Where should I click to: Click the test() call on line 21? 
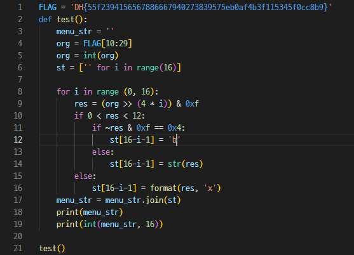pos(52,248)
